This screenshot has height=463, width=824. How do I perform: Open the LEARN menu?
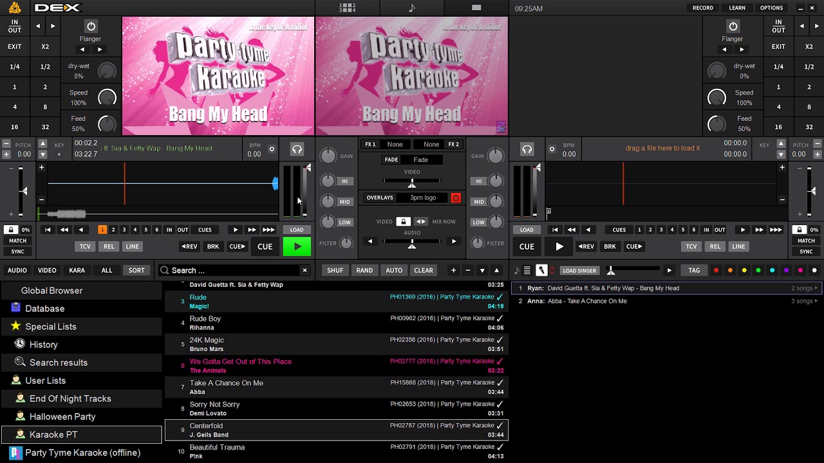tap(737, 8)
